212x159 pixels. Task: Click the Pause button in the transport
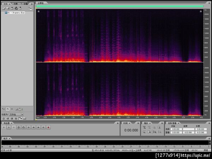click(14, 127)
